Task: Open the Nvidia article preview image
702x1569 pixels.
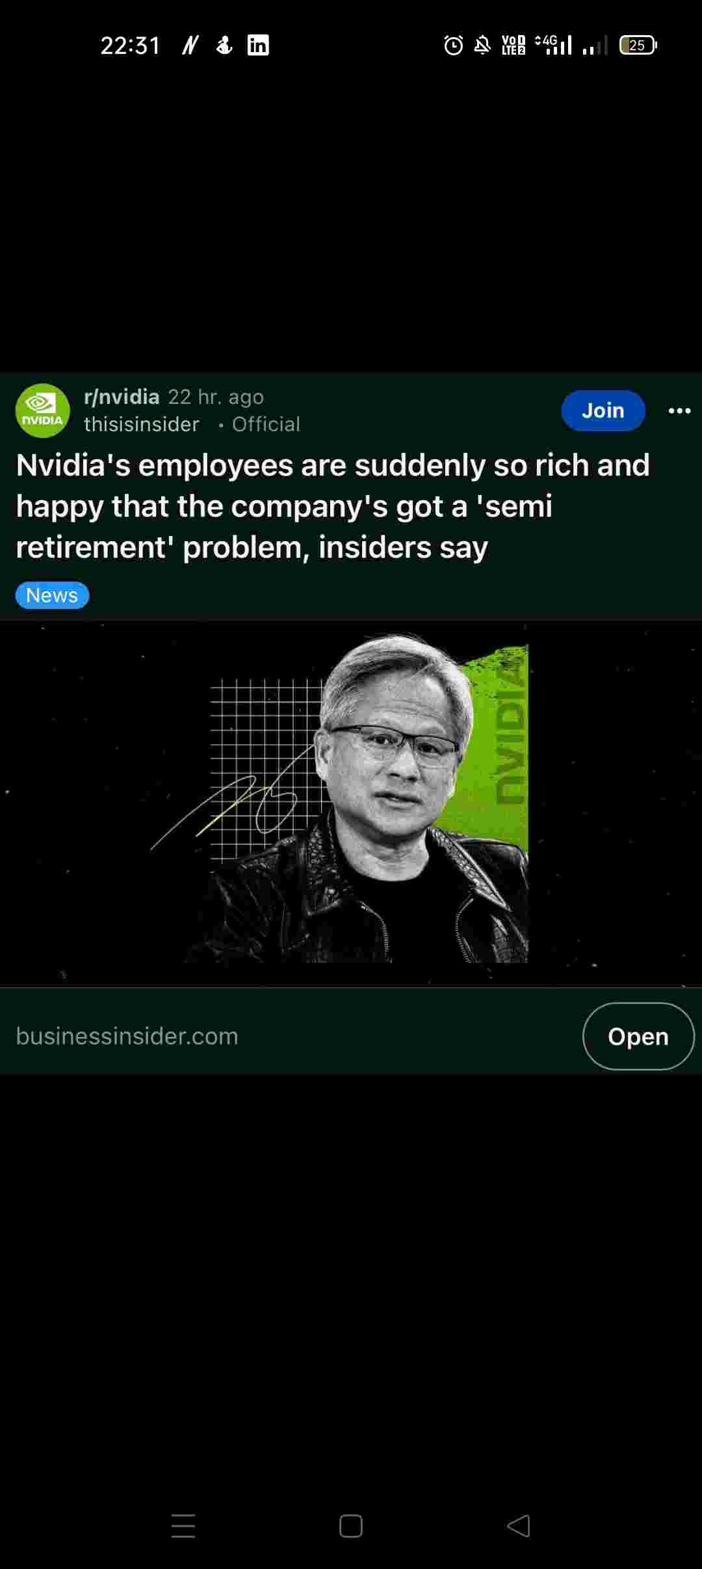Action: [351, 803]
